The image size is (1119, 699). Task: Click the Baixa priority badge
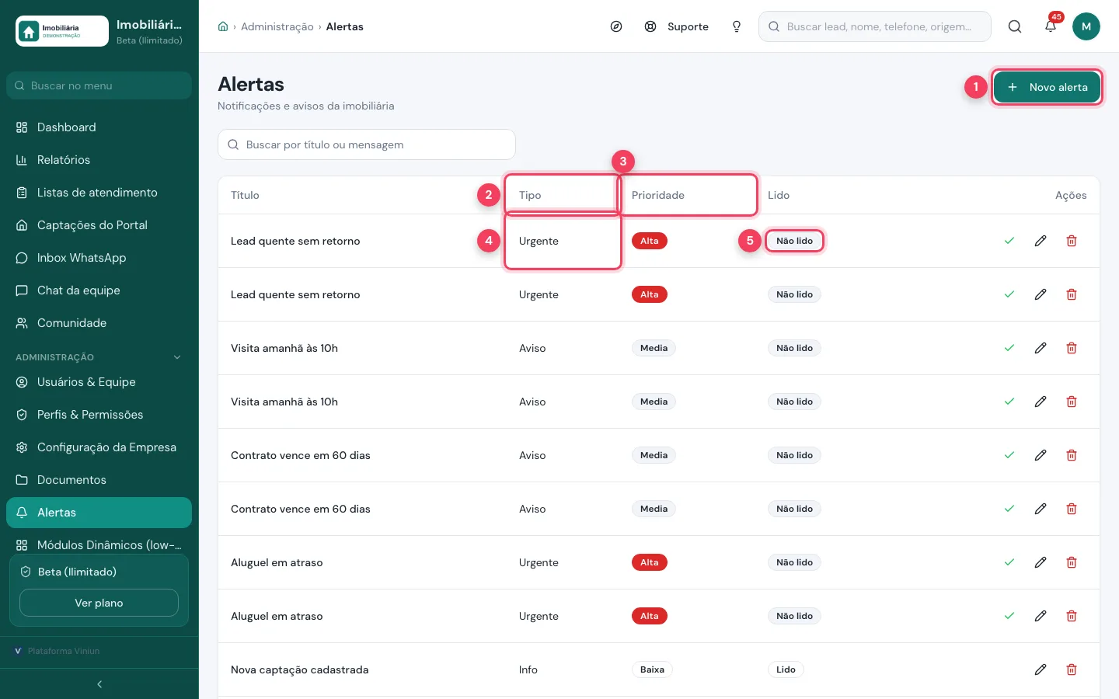pos(652,669)
